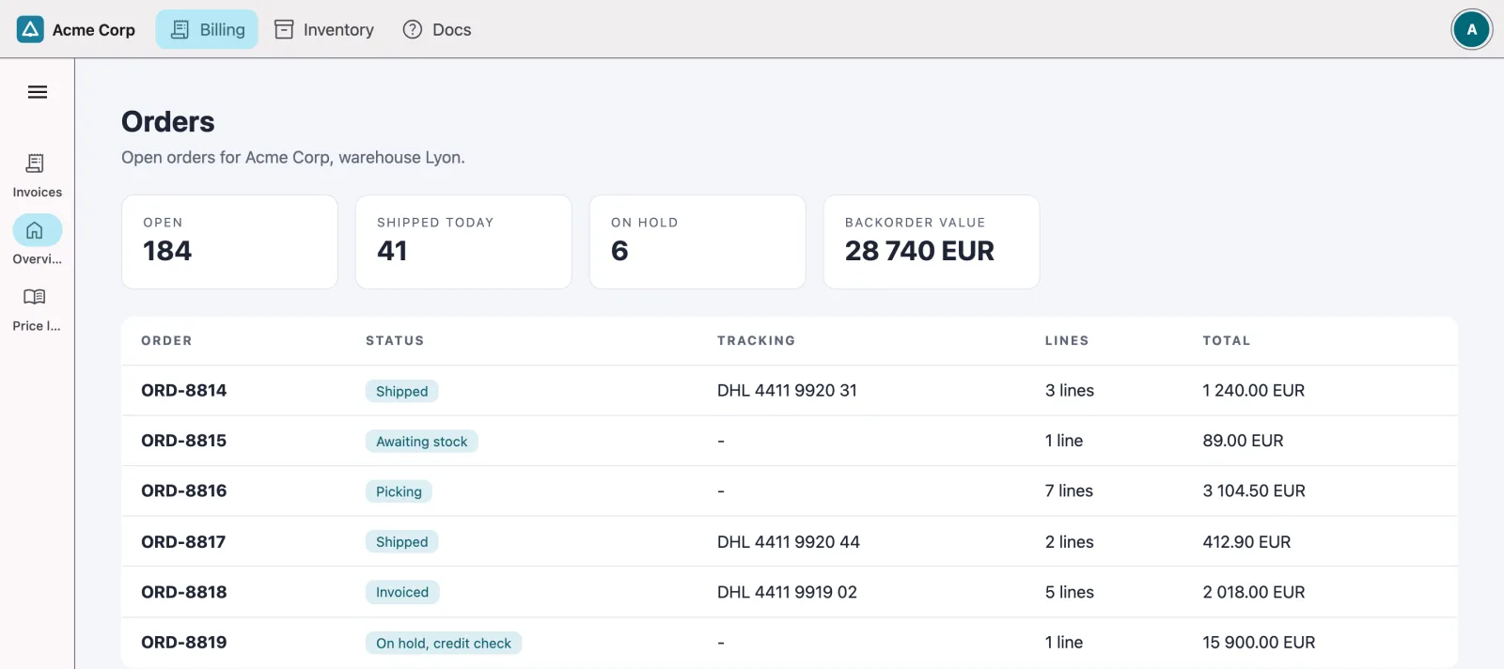Click the 5 lines cell
Image resolution: width=1504 pixels, height=669 pixels.
[1070, 592]
